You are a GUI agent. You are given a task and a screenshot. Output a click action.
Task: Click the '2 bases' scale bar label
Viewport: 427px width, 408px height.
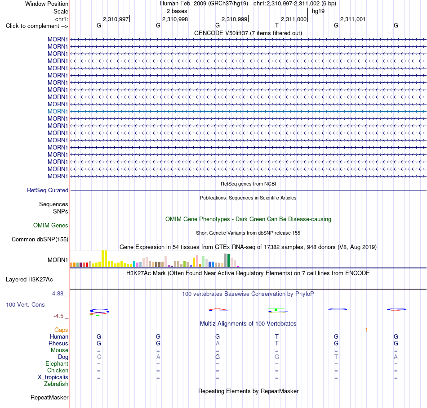[x=177, y=11]
